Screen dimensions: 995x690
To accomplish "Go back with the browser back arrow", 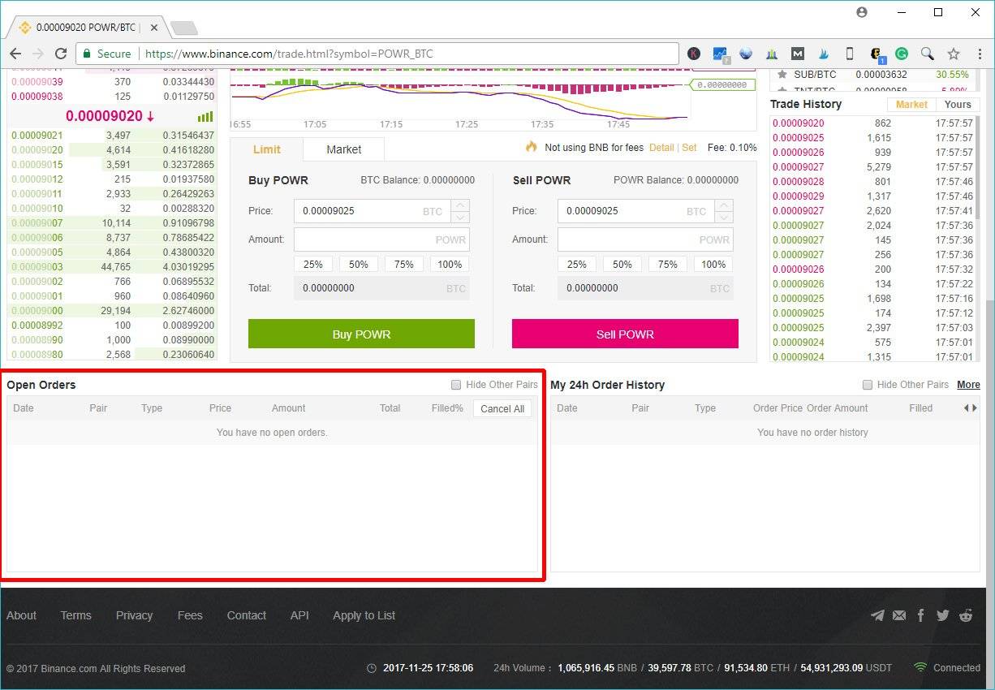I will point(15,54).
